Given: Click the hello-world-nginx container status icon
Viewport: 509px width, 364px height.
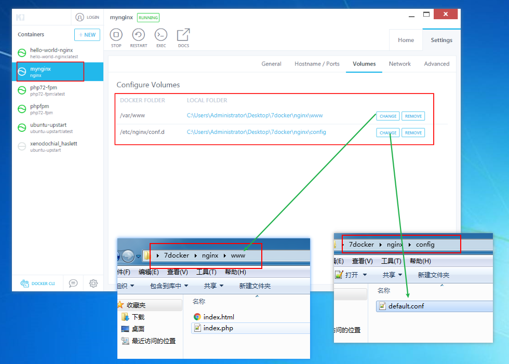Looking at the screenshot, I should [x=22, y=53].
